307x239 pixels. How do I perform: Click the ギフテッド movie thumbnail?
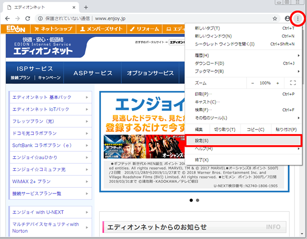[x=125, y=146]
